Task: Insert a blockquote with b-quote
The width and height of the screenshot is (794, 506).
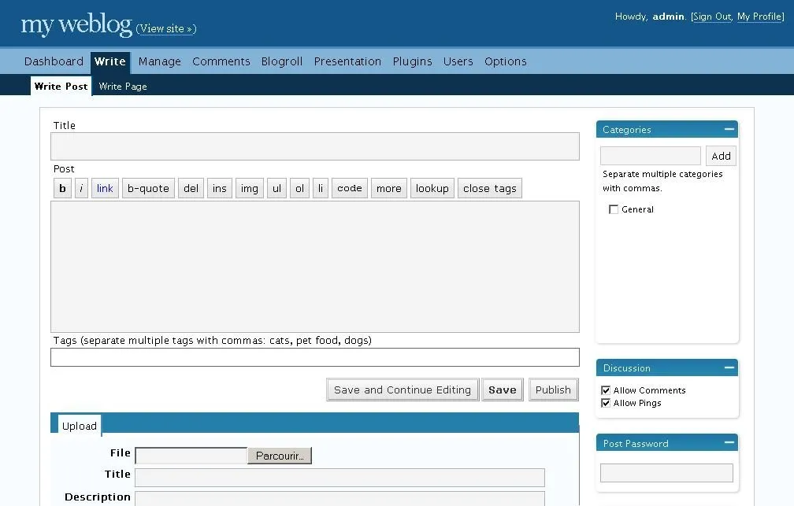Action: (x=147, y=188)
